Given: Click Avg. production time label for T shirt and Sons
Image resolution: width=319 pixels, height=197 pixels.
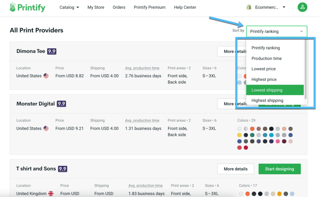Looking at the screenshot, I should click(x=145, y=185).
